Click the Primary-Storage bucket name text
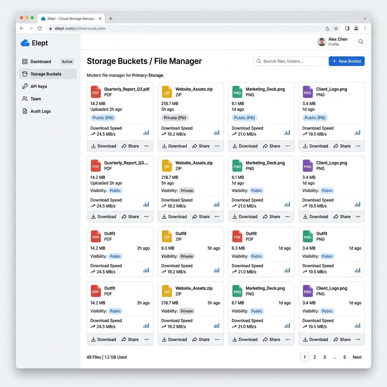This screenshot has width=387, height=387. tap(148, 75)
